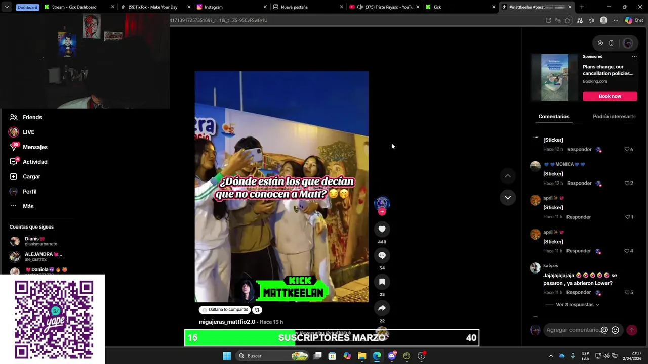Open Edge settings three-dot menu
The width and height of the screenshot is (648, 364).
(616, 20)
